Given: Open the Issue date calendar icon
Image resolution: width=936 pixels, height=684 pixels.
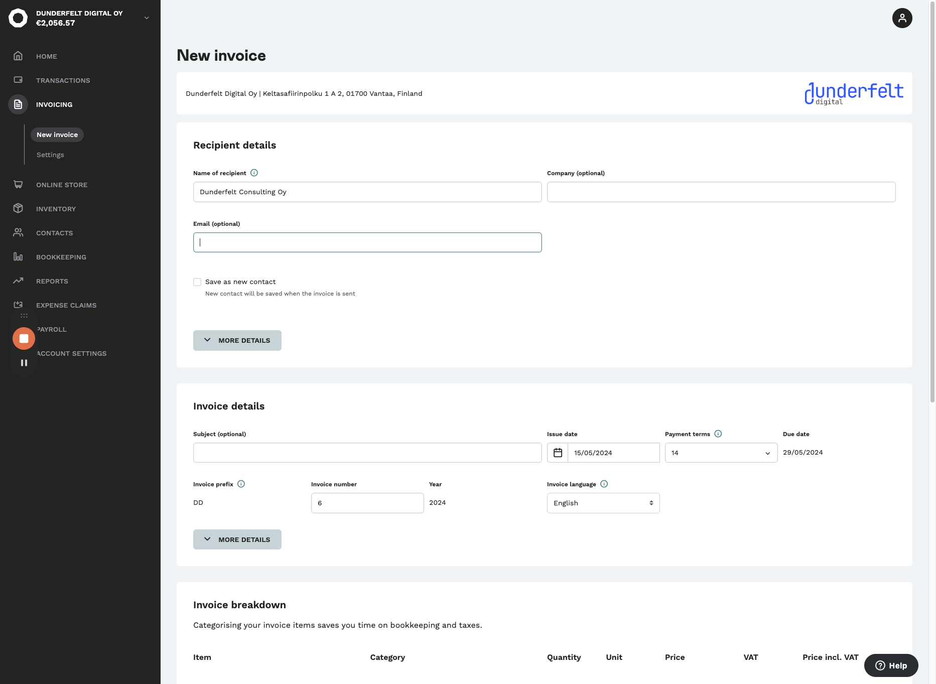Looking at the screenshot, I should coord(558,453).
